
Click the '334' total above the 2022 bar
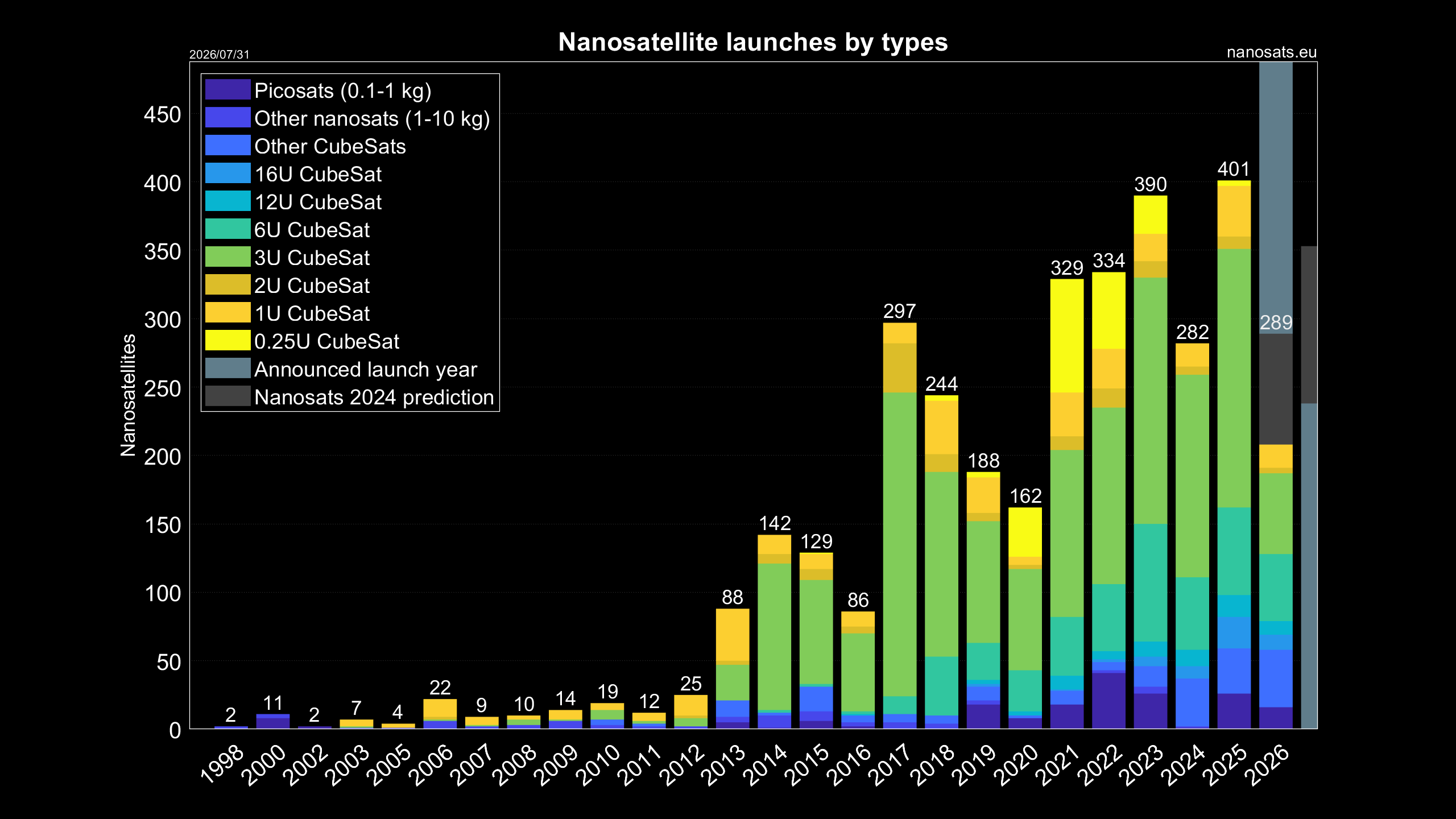coord(1108,260)
